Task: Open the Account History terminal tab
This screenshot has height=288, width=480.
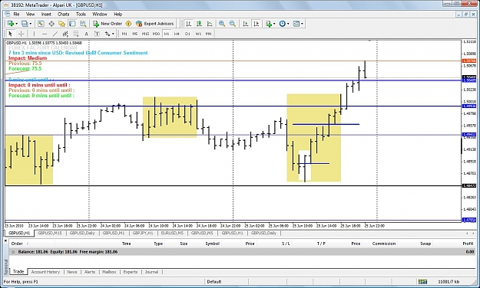Action: pos(45,272)
